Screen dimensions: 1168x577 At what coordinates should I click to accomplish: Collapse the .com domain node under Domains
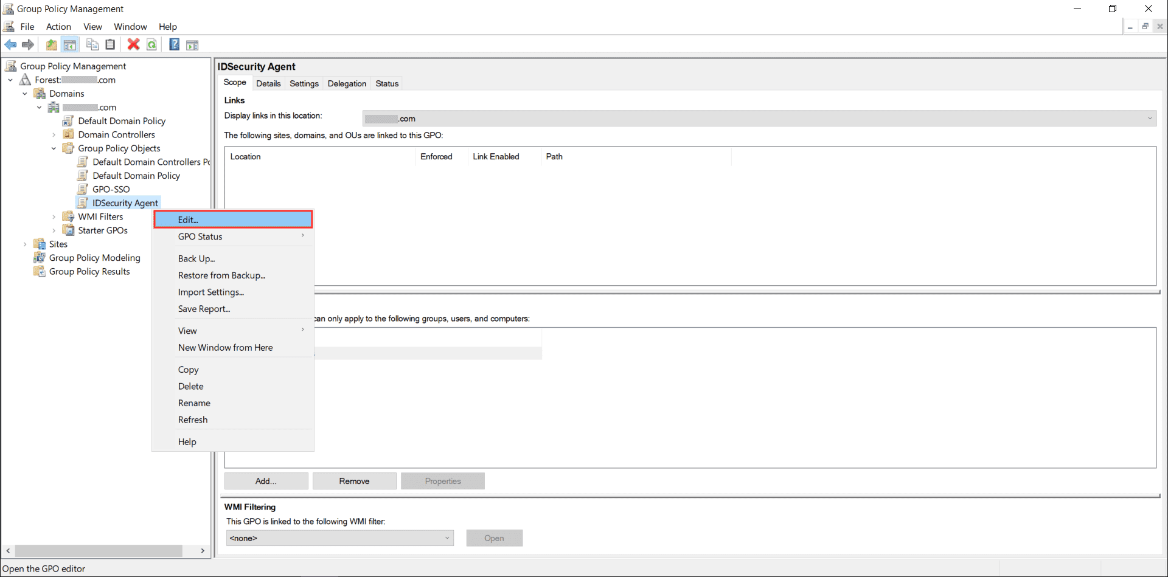(40, 107)
